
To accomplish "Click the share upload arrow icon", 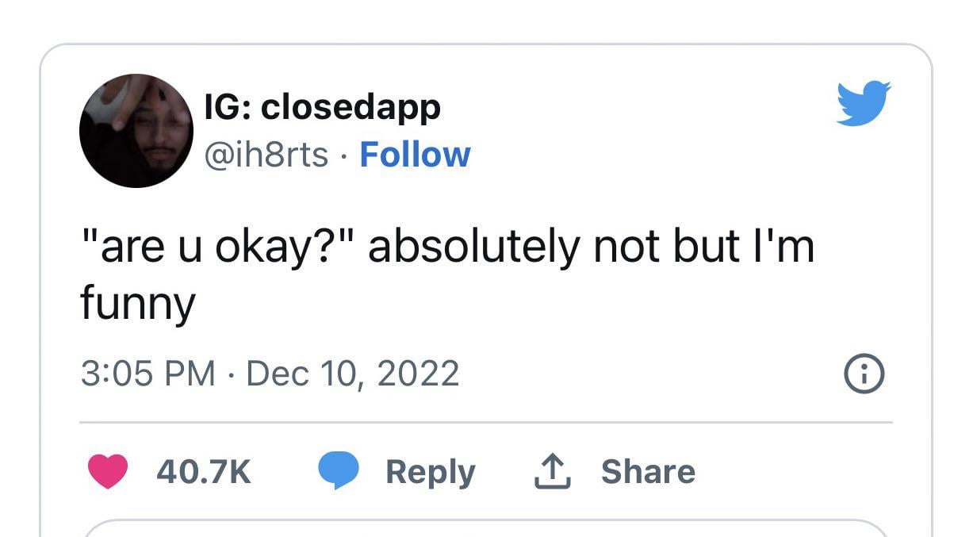I will [552, 471].
